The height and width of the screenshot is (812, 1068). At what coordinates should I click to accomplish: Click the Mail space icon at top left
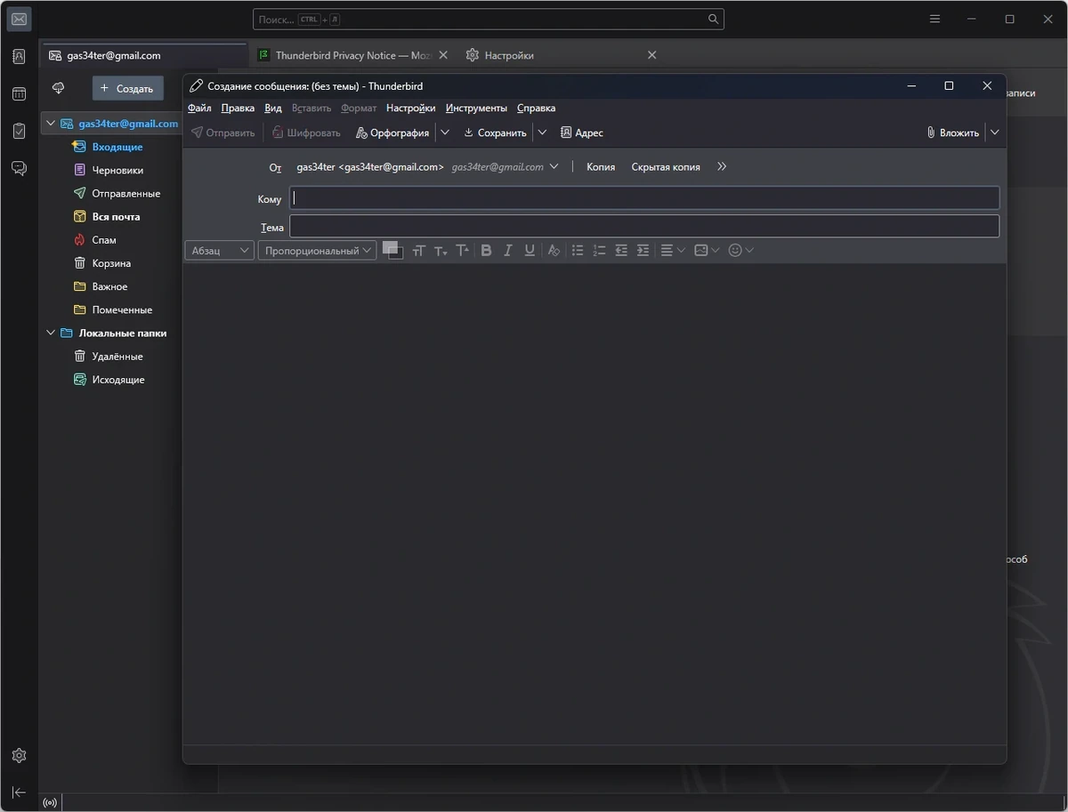[x=19, y=19]
